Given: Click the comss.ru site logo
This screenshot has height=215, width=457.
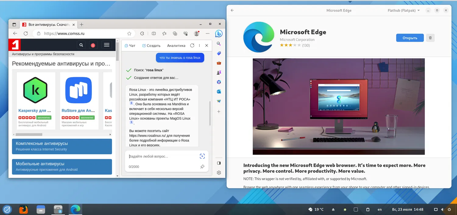Looking at the screenshot, I should 14,45.
